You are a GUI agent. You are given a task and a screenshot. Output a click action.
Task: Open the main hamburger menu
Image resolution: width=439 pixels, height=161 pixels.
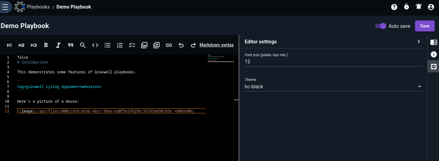[5, 7]
